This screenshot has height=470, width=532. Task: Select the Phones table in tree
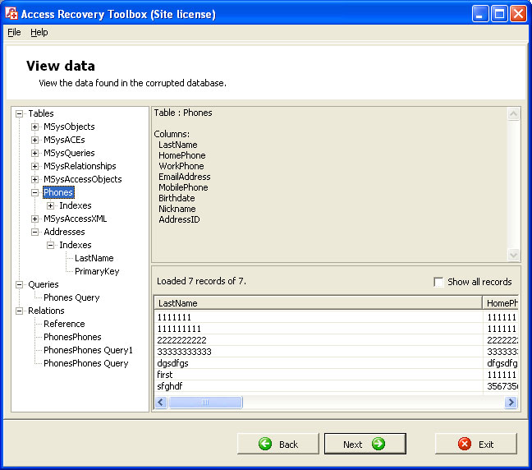point(58,192)
